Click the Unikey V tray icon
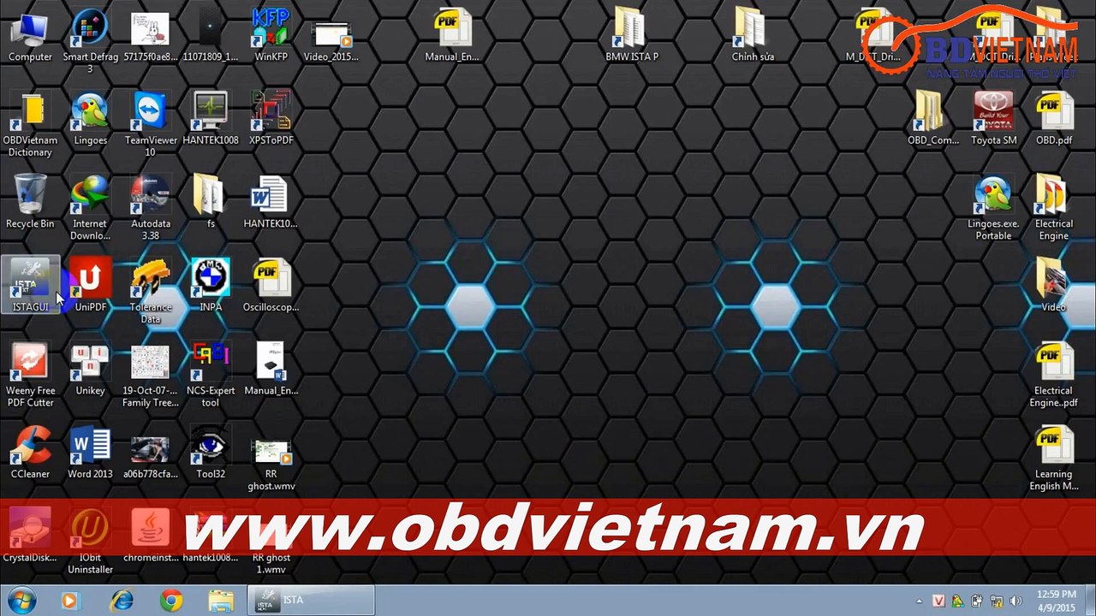Viewport: 1096px width, 616px height. (938, 601)
